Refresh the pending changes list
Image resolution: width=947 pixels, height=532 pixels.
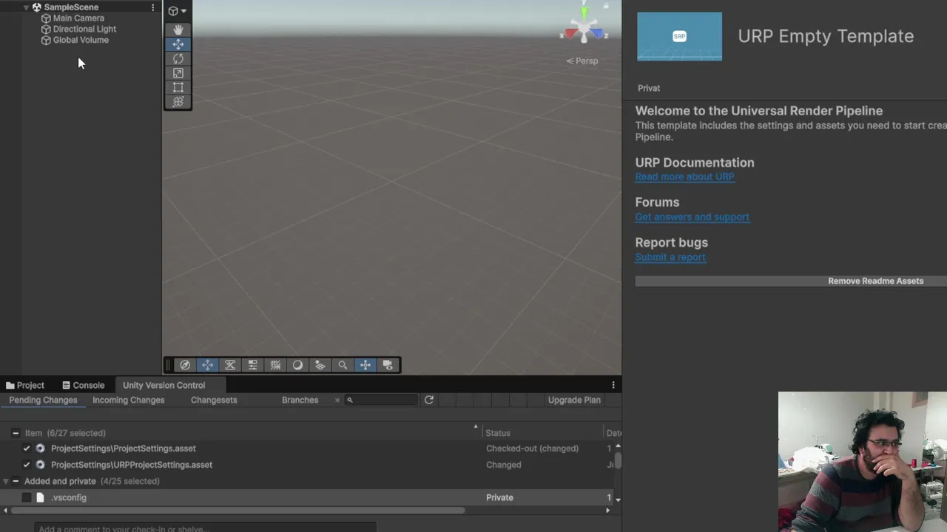coord(428,400)
